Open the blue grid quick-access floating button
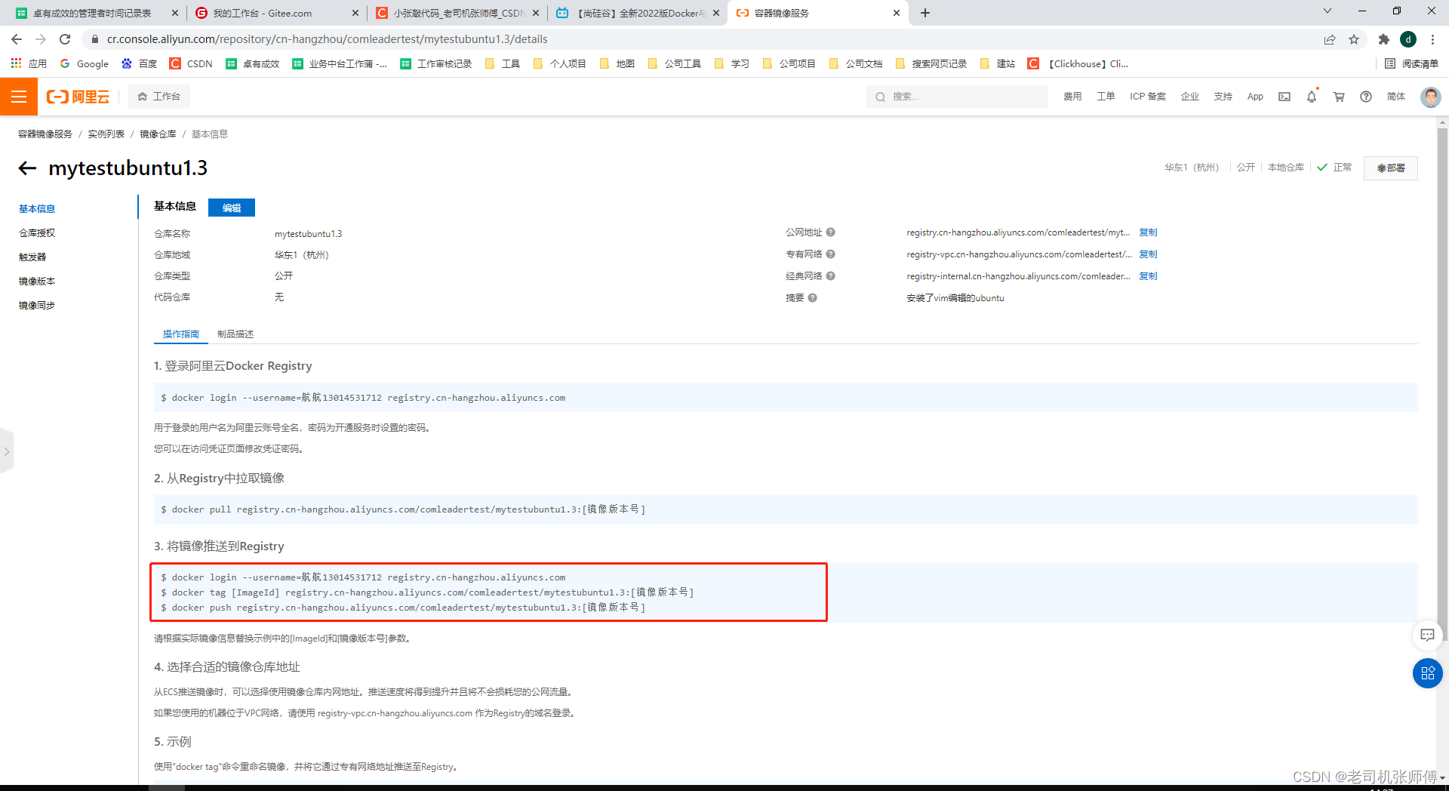 click(1427, 673)
